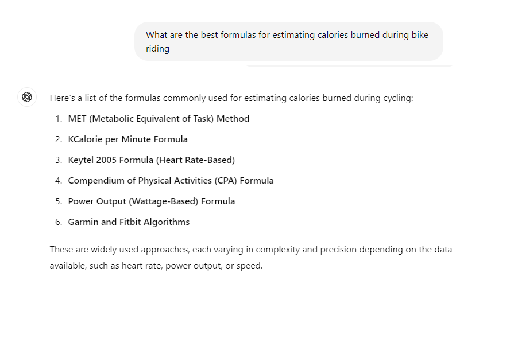Select the Keytel 2005 Formula list item
Viewport: 514px width, 338px height.
[152, 160]
